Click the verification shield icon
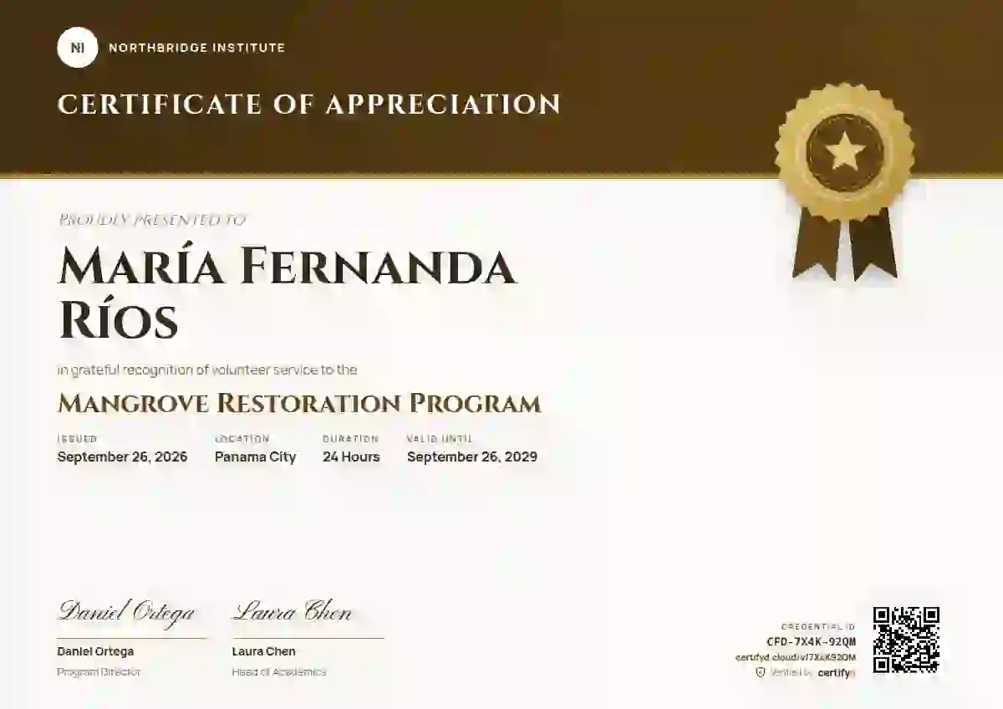The height and width of the screenshot is (709, 1003). (x=761, y=672)
